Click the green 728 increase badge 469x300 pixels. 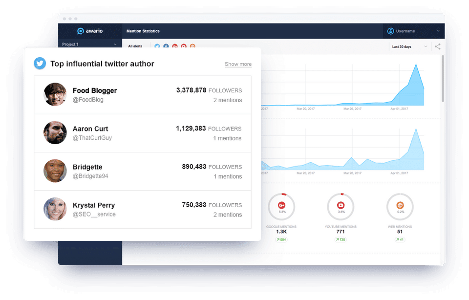(x=341, y=239)
